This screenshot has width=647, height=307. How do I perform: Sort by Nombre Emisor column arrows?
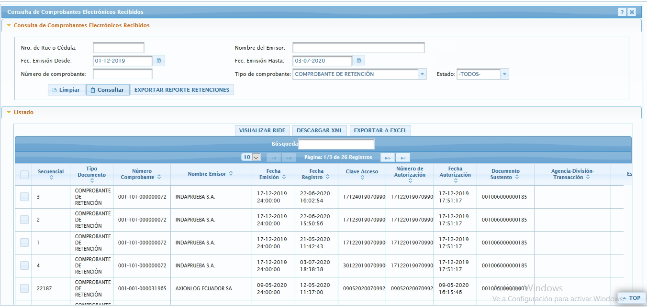[231, 174]
